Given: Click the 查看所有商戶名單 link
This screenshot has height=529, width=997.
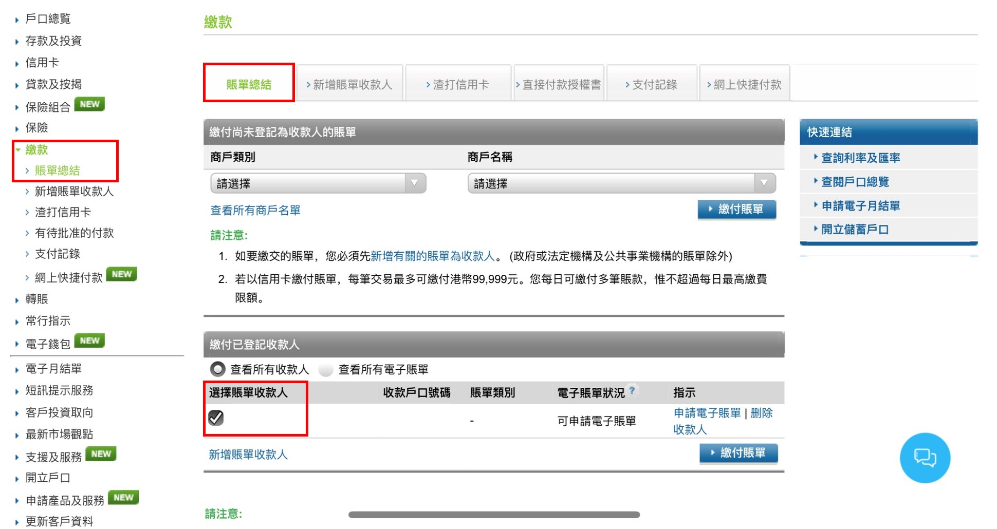Looking at the screenshot, I should coord(255,210).
